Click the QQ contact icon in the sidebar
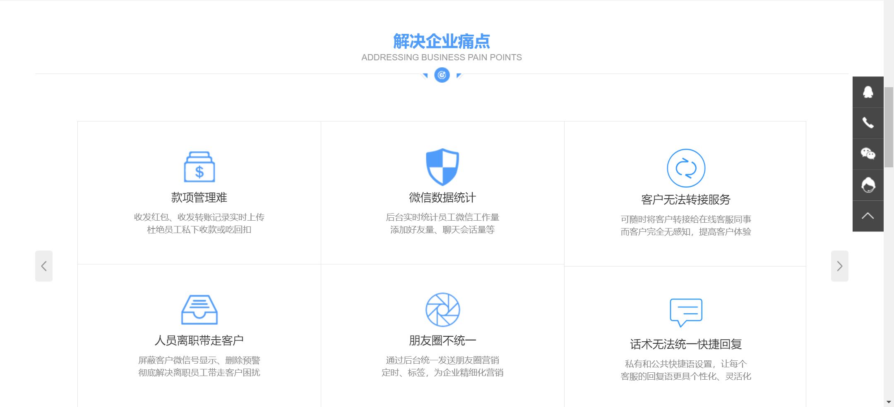894x407 pixels. [x=868, y=92]
